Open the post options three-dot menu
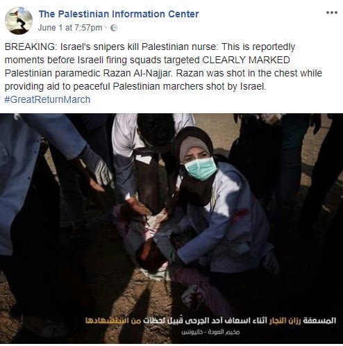This screenshot has height=346, width=343. pyautogui.click(x=331, y=13)
